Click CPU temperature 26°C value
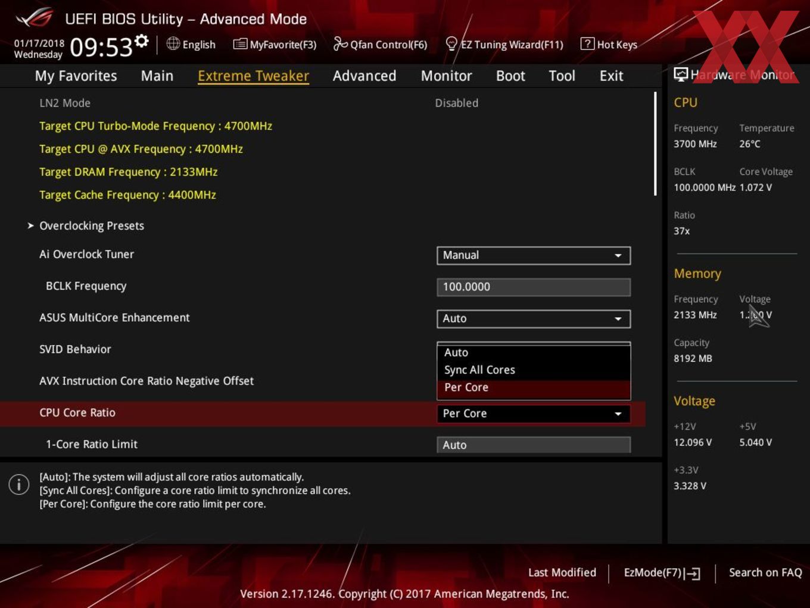810x608 pixels. 750,144
